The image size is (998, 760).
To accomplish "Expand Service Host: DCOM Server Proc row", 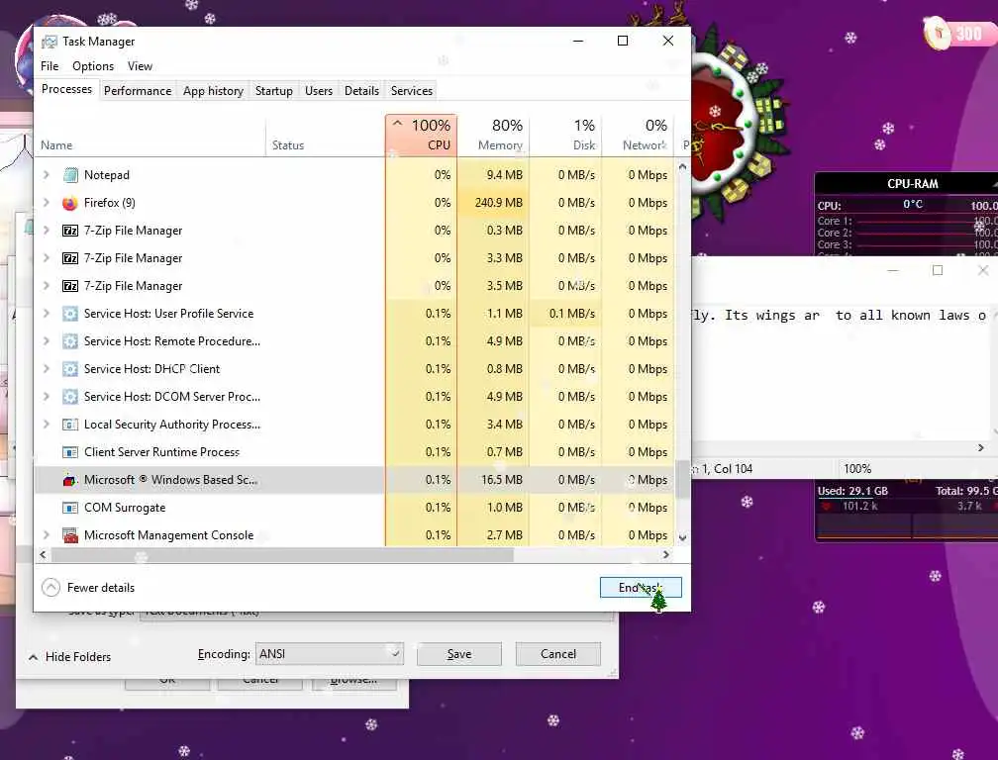I will pyautogui.click(x=47, y=397).
